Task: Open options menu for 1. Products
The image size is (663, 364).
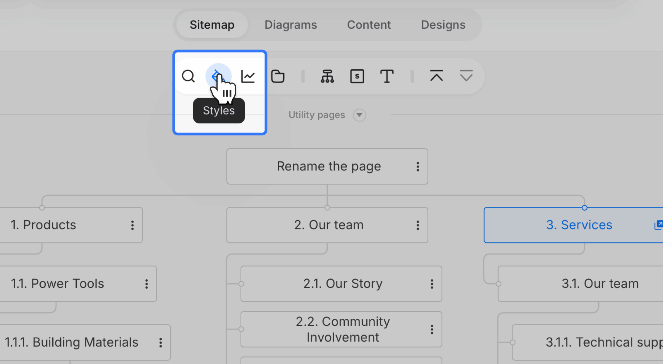Action: point(132,225)
